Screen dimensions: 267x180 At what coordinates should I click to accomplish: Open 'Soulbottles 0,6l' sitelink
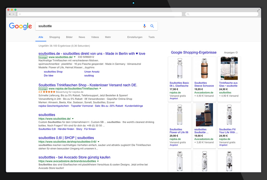click(x=47, y=129)
